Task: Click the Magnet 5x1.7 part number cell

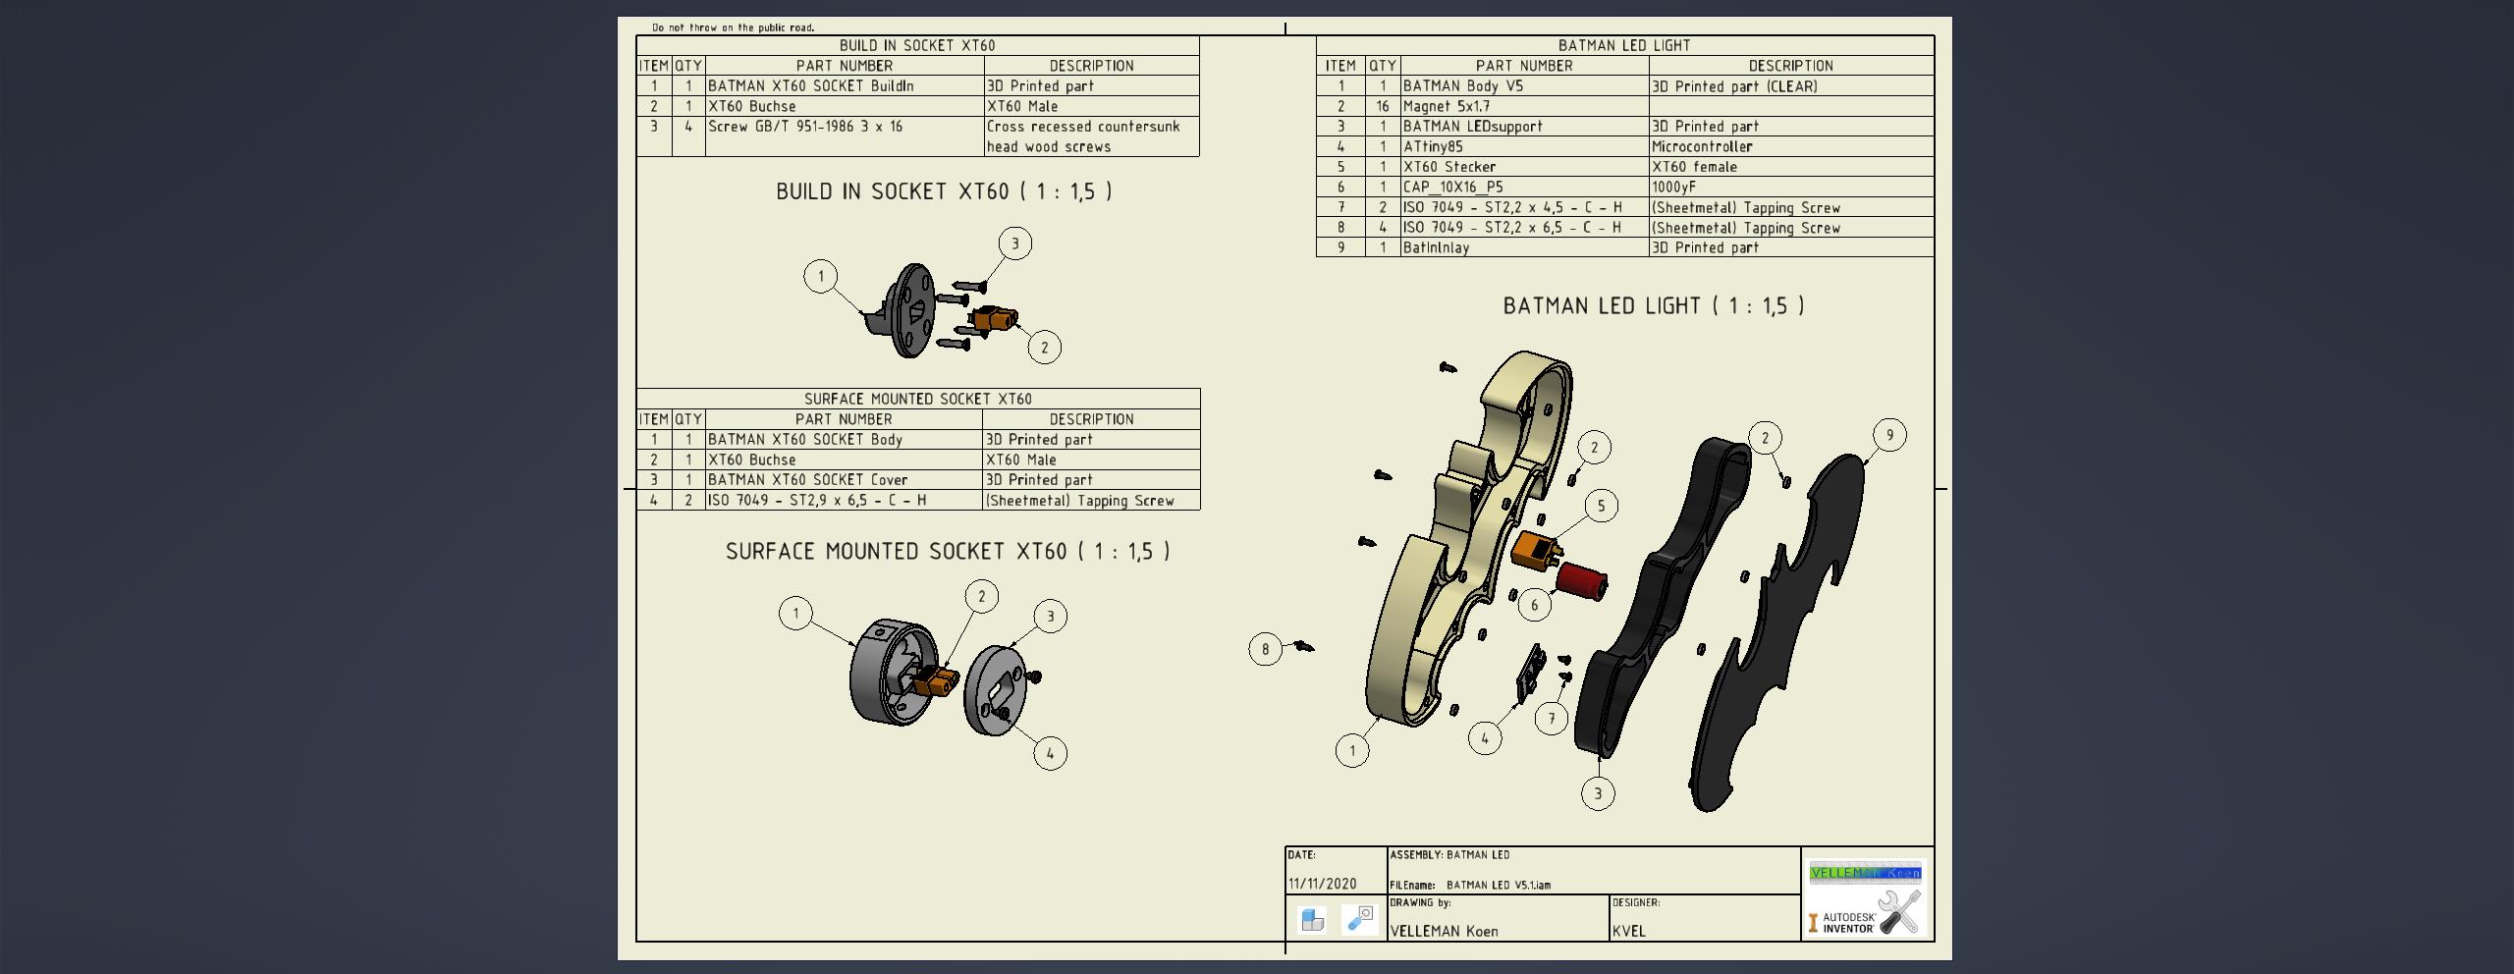Action: click(1524, 106)
